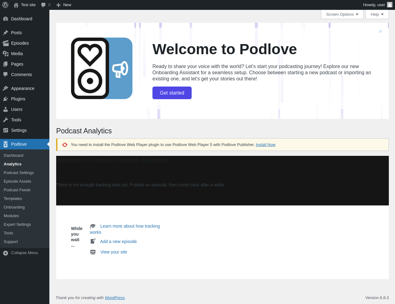
Task: Open the comments bubble icon in admin bar
Action: (44, 5)
